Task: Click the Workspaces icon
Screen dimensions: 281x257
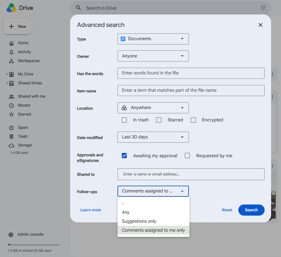Action: click(x=11, y=61)
